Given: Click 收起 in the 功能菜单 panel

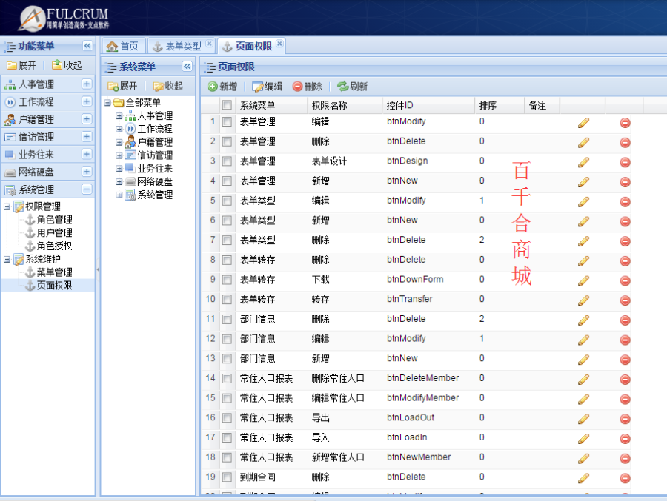Looking at the screenshot, I should [67, 65].
